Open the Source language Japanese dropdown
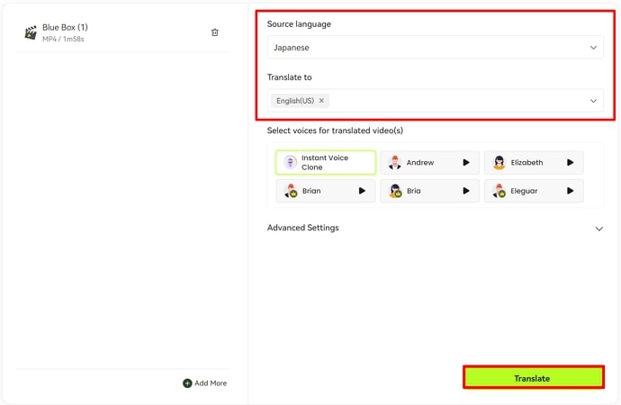Viewport: 621px width, 405px height. click(x=436, y=48)
